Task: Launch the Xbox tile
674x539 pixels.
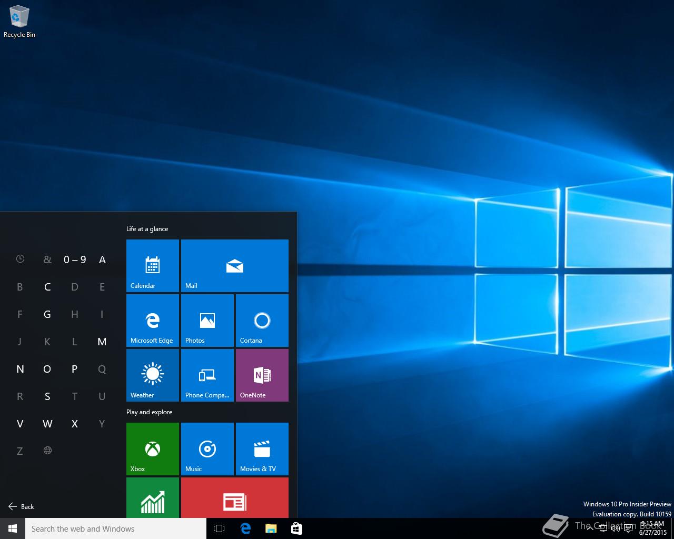Action: (153, 449)
